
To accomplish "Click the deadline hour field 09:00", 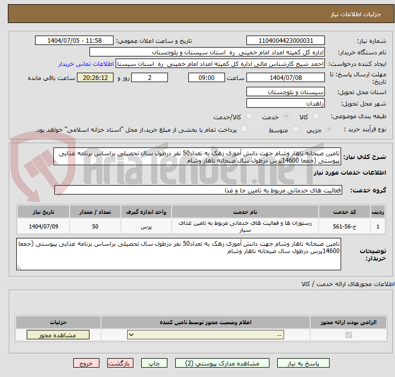I will (207, 77).
